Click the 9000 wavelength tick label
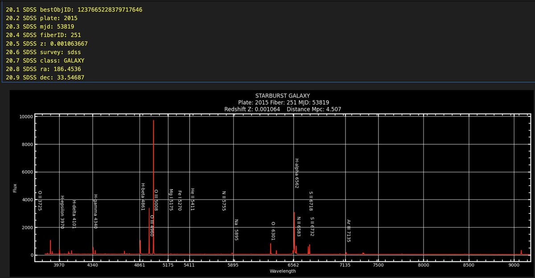 [x=514, y=265]
